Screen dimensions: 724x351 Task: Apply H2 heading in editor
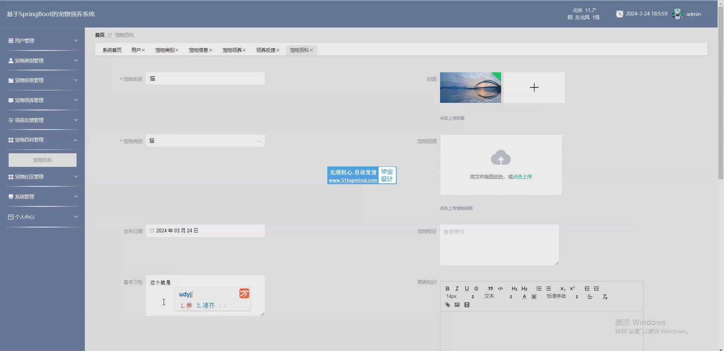pos(525,288)
